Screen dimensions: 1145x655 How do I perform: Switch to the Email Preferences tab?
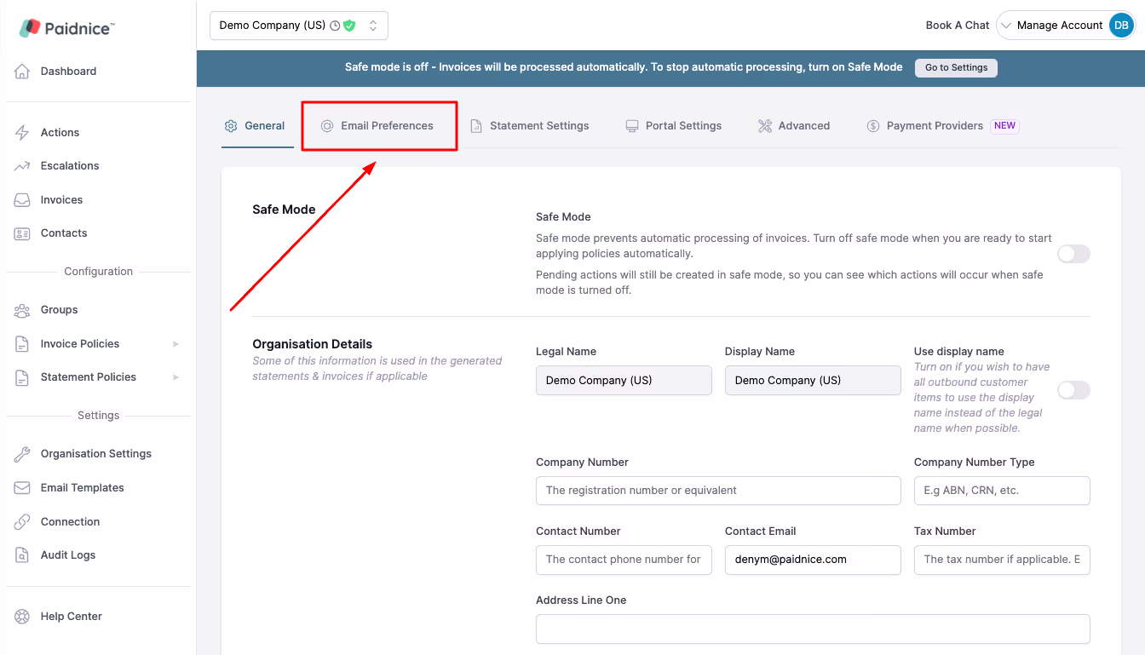377,126
